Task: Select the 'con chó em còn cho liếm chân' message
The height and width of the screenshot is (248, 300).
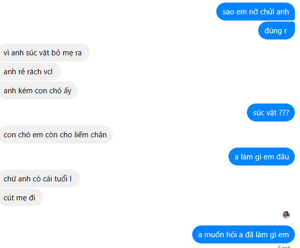Action: coord(56,135)
